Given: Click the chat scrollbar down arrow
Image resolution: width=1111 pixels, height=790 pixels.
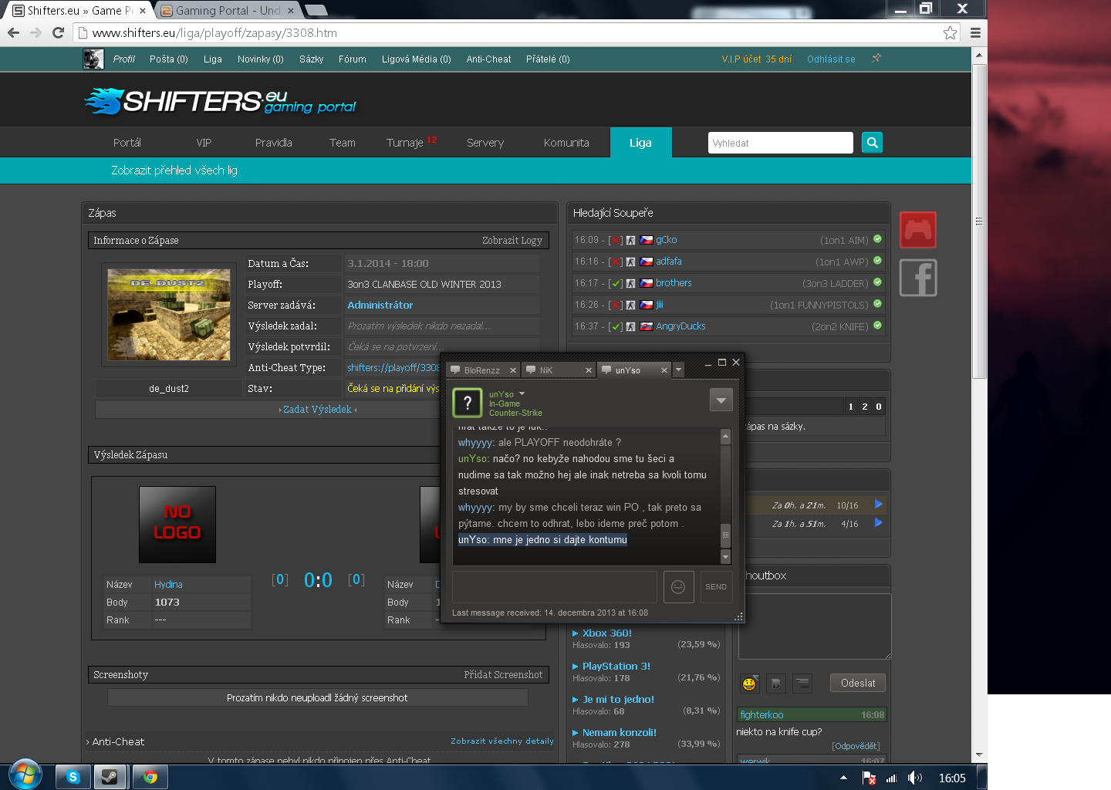Looking at the screenshot, I should point(725,556).
